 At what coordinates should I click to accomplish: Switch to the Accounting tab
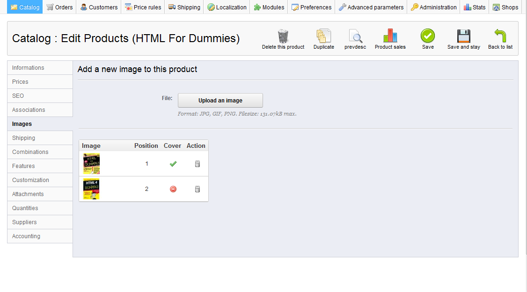pos(40,236)
